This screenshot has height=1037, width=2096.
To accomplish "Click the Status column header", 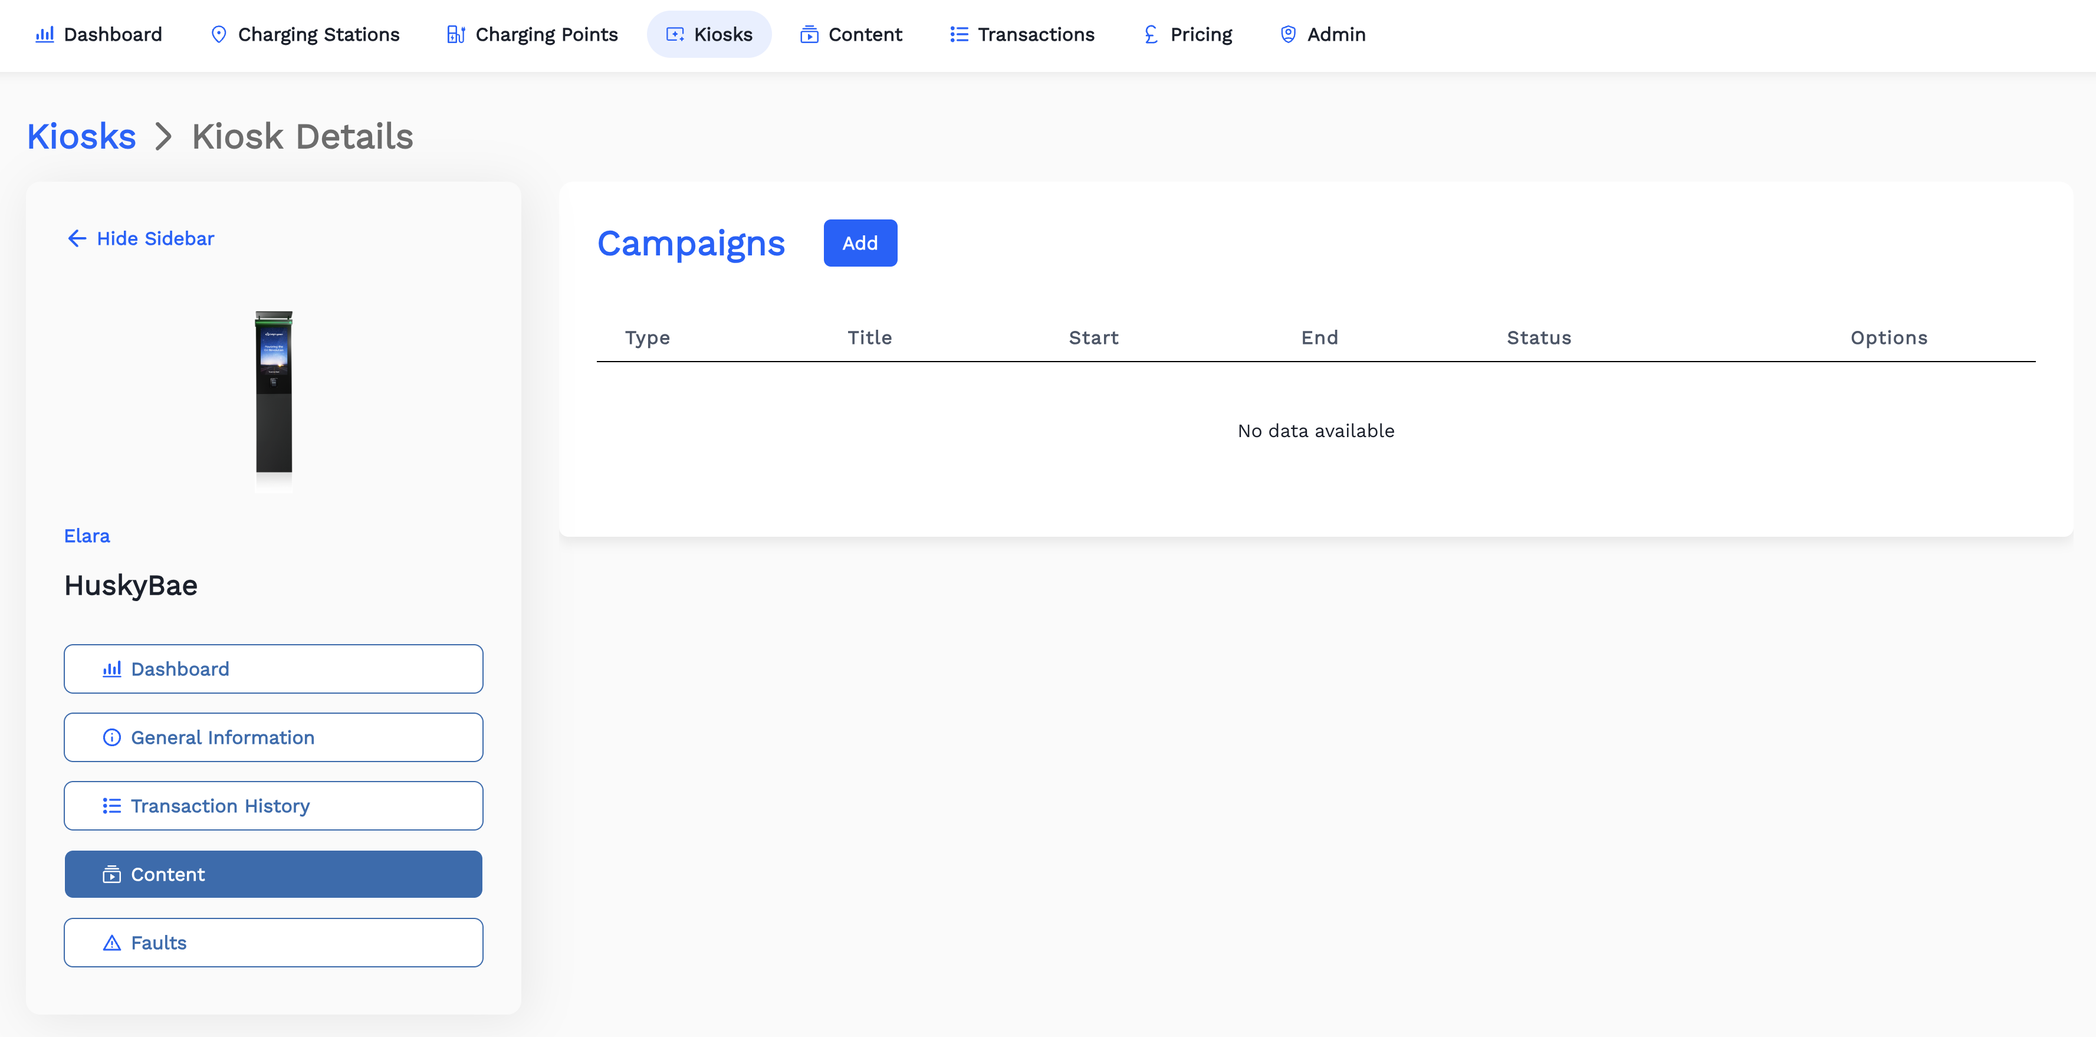I will [x=1538, y=338].
